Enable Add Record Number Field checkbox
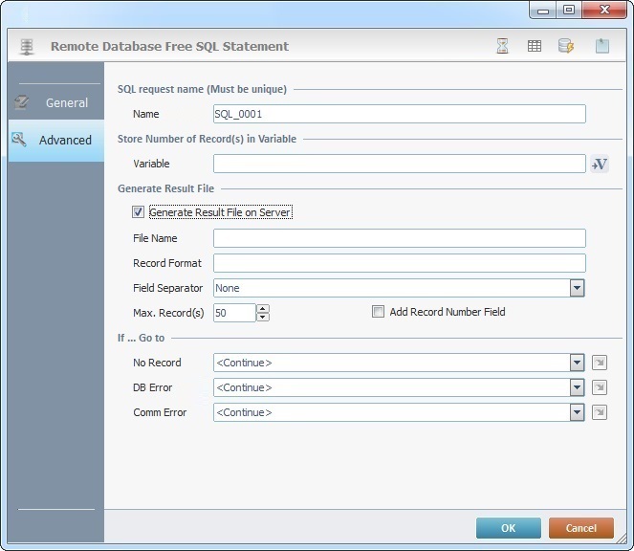 (379, 312)
